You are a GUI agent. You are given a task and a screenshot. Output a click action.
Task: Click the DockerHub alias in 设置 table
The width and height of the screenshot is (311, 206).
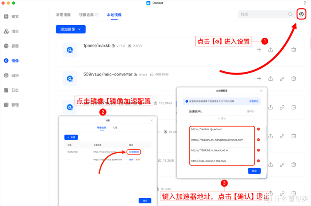pyautogui.click(x=72, y=152)
